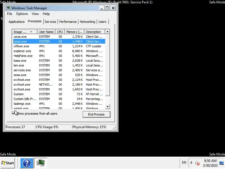This screenshot has width=225, height=169.
Task: Sort by Memory column header
Action: [x=74, y=32]
